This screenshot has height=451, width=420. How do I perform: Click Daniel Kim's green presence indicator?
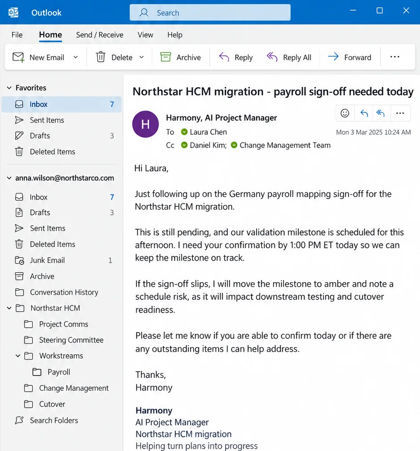click(184, 145)
